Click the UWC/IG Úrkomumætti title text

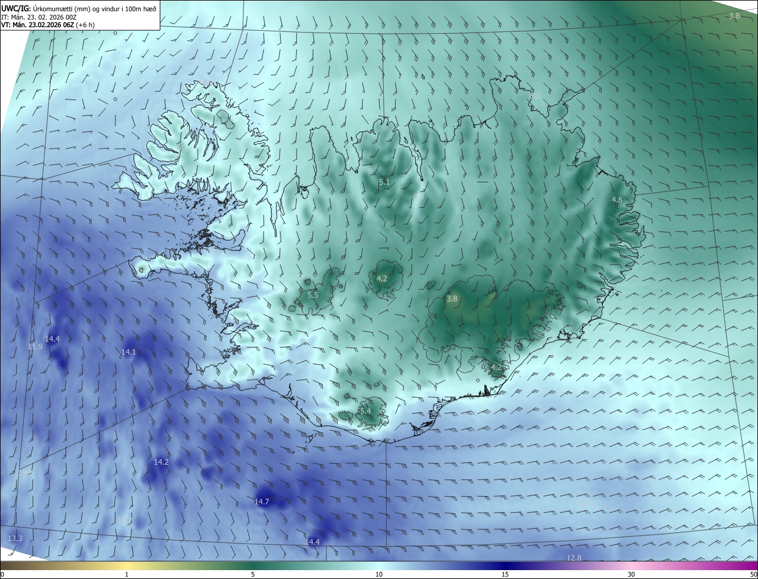pyautogui.click(x=78, y=8)
